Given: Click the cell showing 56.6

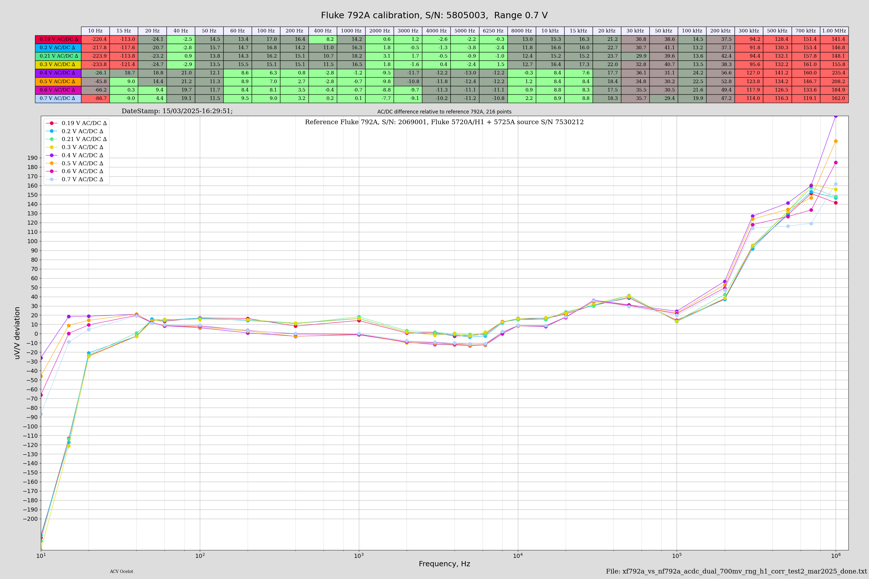Looking at the screenshot, I should (x=720, y=73).
